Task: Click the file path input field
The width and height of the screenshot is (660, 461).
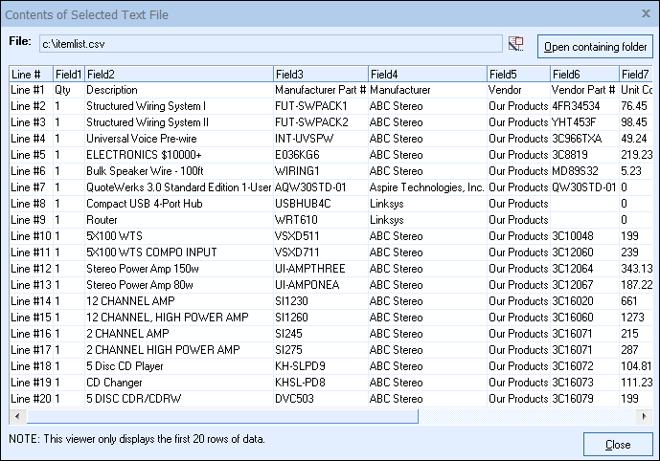Action: tap(269, 43)
